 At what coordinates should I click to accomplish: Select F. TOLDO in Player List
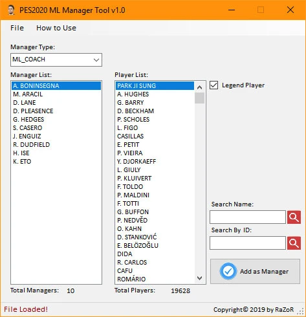point(155,186)
